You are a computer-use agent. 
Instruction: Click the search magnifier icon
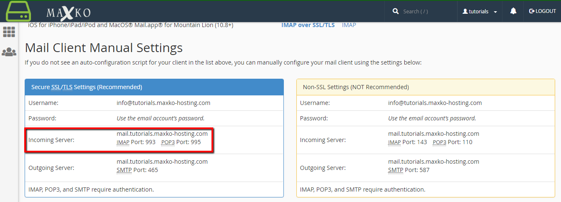tap(395, 12)
